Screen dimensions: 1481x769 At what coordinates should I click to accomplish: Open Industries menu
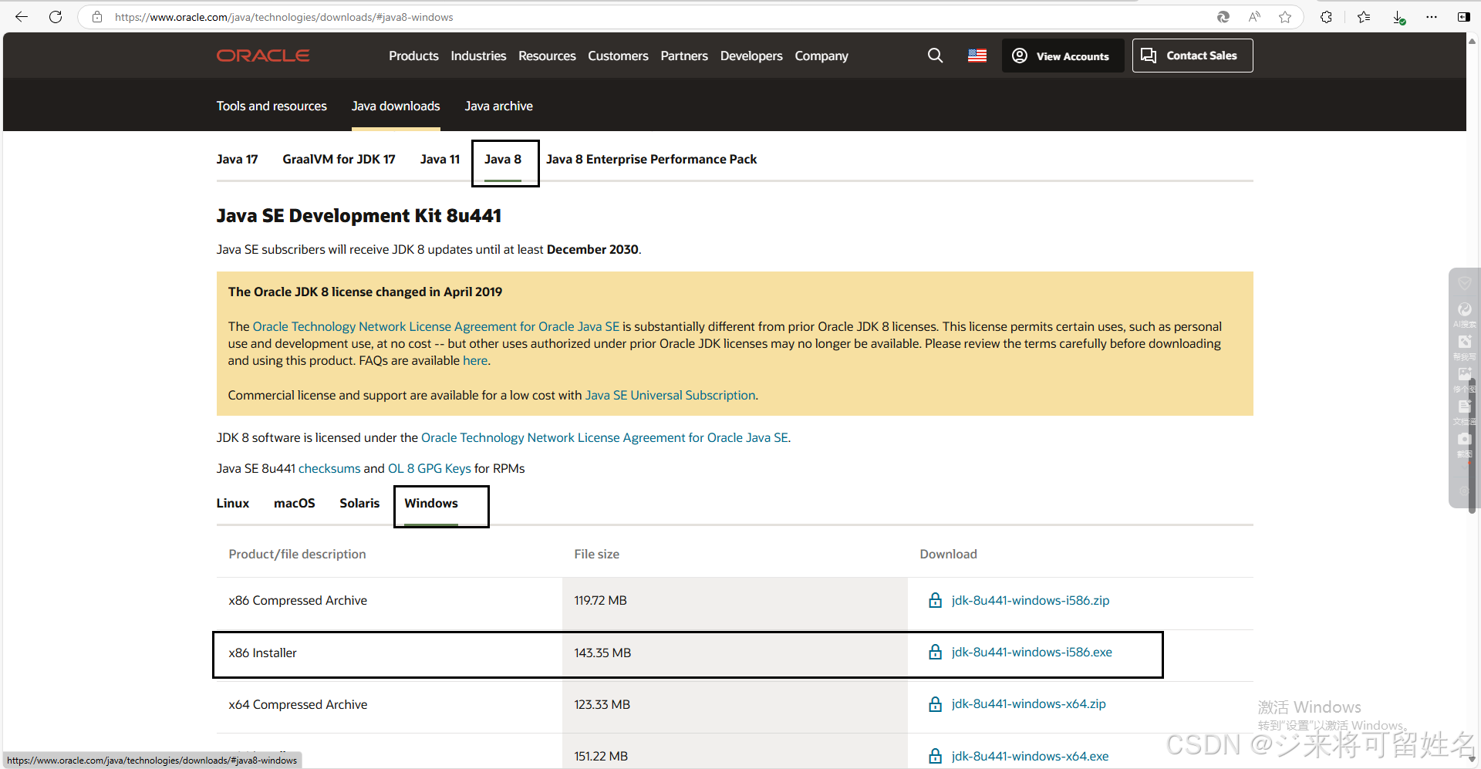[x=478, y=56]
